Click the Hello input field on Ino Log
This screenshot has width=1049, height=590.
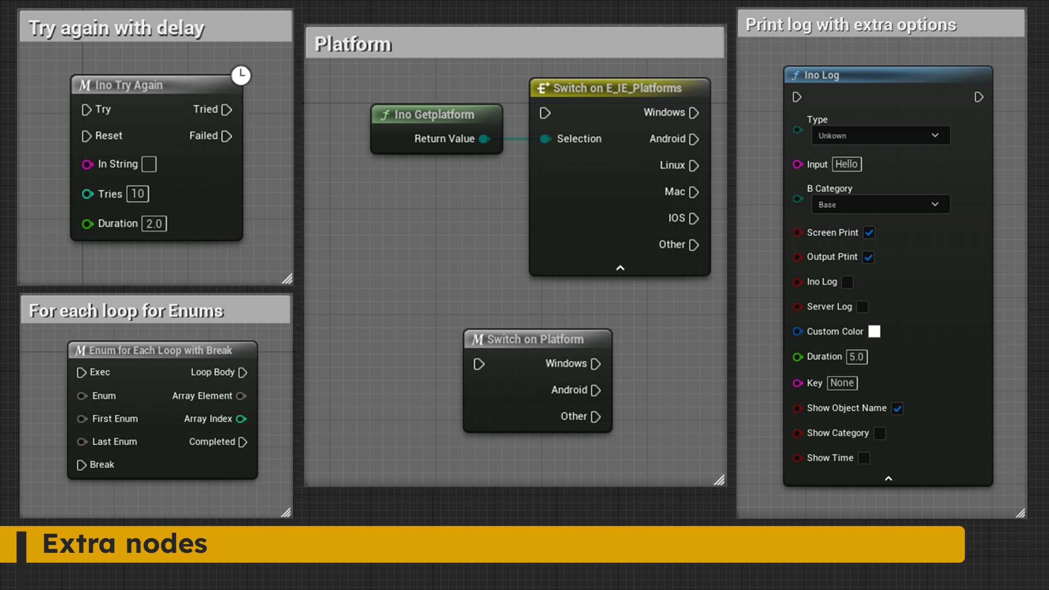[x=846, y=164]
